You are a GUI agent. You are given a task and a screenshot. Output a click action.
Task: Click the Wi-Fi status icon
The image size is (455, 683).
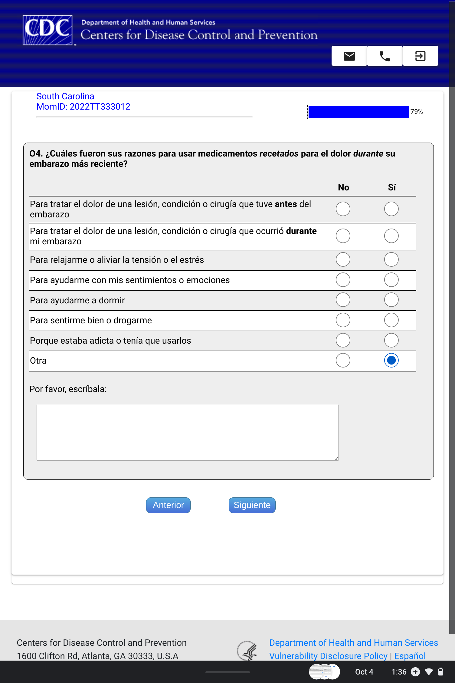click(429, 672)
